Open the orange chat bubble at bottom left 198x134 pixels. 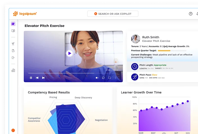click(x=13, y=130)
